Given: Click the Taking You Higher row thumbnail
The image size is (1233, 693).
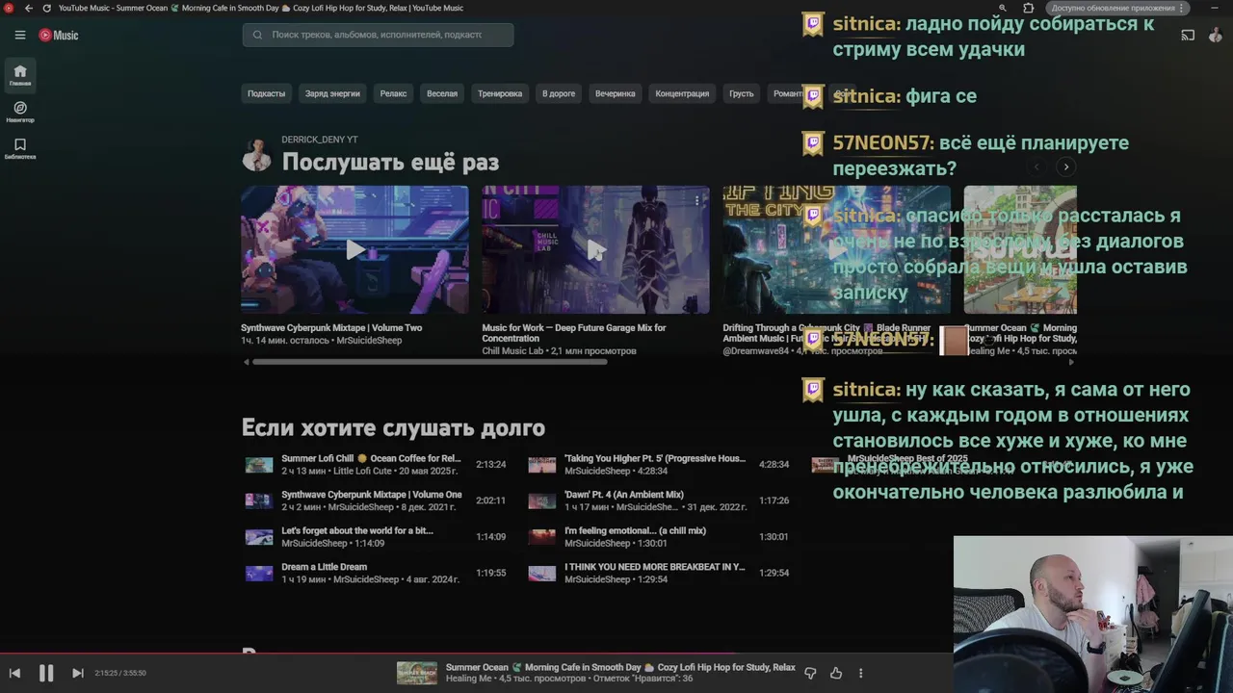Looking at the screenshot, I should (541, 465).
